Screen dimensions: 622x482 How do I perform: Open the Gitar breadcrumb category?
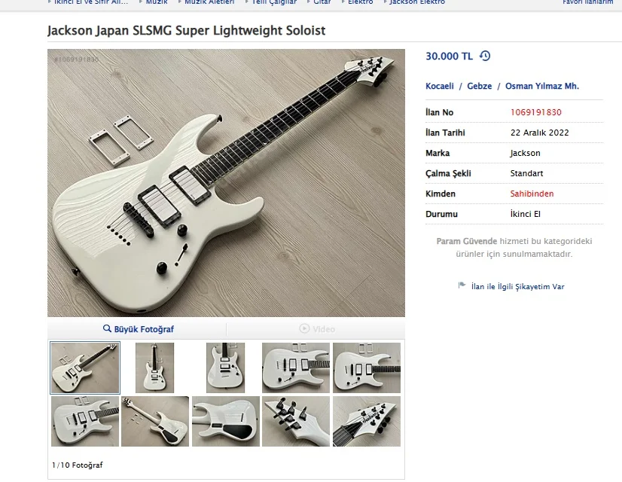322,2
